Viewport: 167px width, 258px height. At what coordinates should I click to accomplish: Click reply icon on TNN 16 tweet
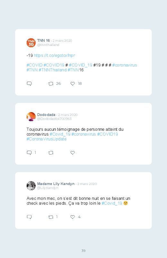pyautogui.click(x=29, y=84)
